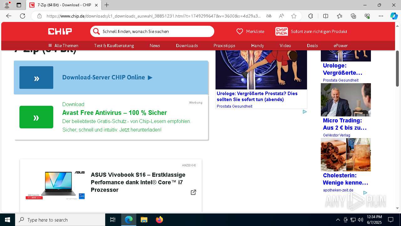
Task: Click the green Avast double-arrow button
Action: point(36,117)
